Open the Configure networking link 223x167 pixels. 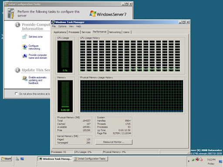click(34, 47)
